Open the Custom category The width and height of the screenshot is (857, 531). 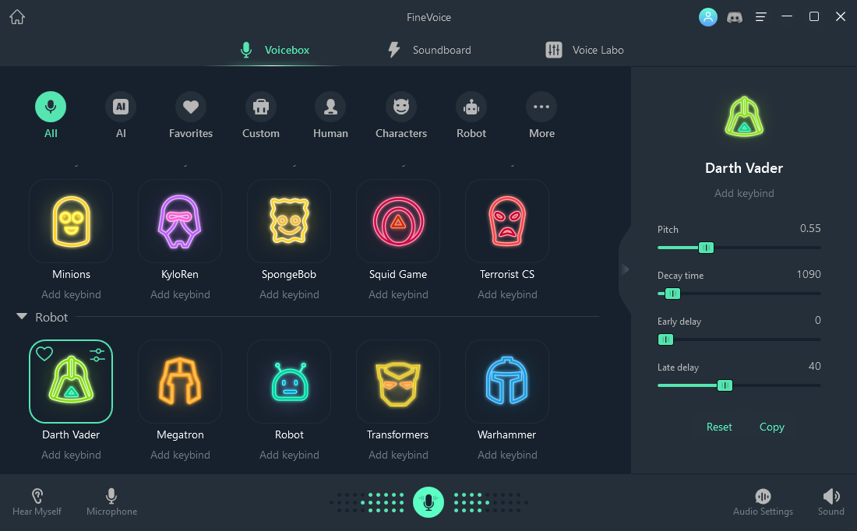click(261, 115)
